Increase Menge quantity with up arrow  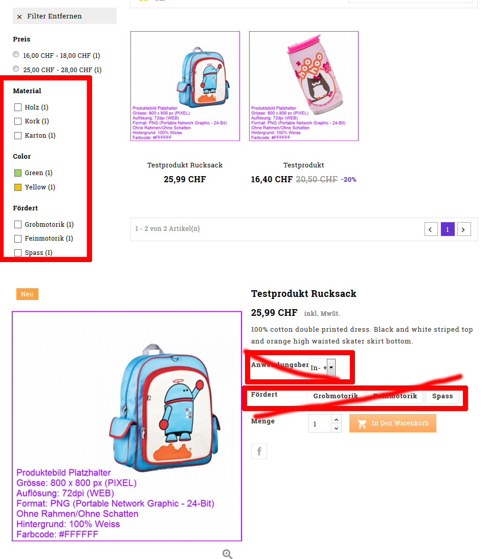click(x=336, y=419)
